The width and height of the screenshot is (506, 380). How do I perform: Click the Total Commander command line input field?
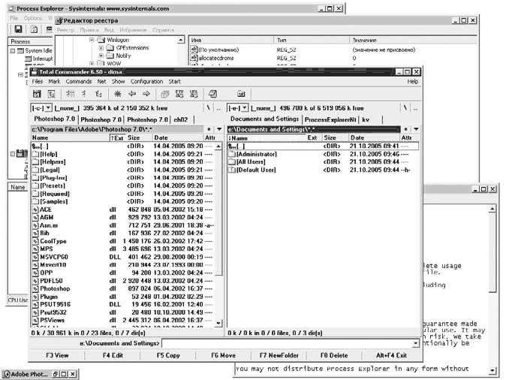pos(287,343)
